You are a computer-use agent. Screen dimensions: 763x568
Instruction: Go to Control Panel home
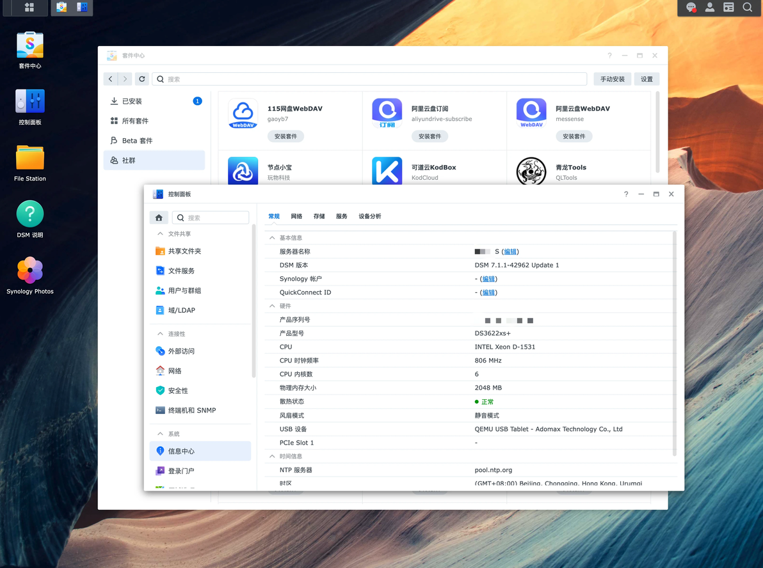pyautogui.click(x=159, y=217)
